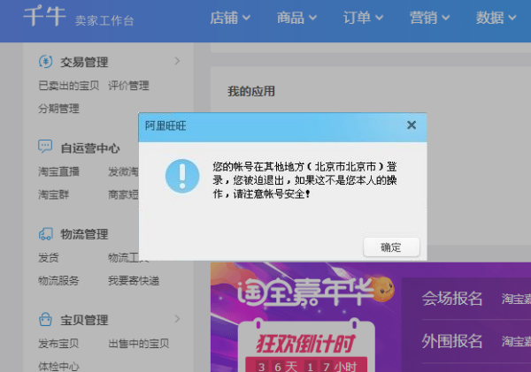The image size is (531, 372).
Task: Click the 我的应用 panel title
Action: tap(251, 91)
